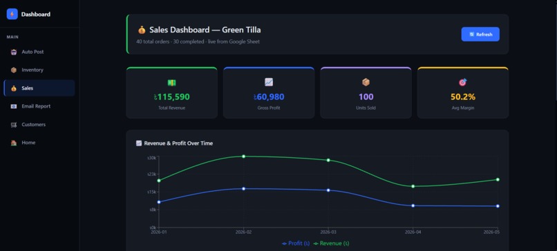Click the cash icon on Total Revenue card

pyautogui.click(x=171, y=83)
